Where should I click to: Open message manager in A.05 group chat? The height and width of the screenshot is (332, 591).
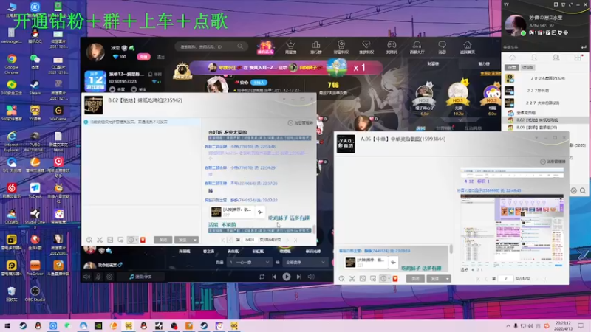point(553,162)
